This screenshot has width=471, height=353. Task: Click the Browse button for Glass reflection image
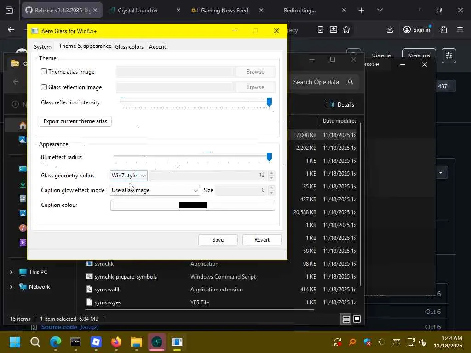255,87
